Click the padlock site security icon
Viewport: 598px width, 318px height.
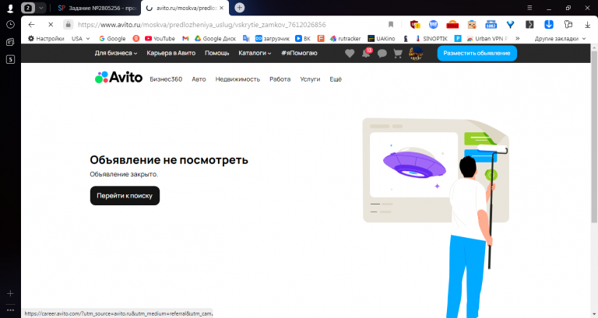click(x=68, y=24)
